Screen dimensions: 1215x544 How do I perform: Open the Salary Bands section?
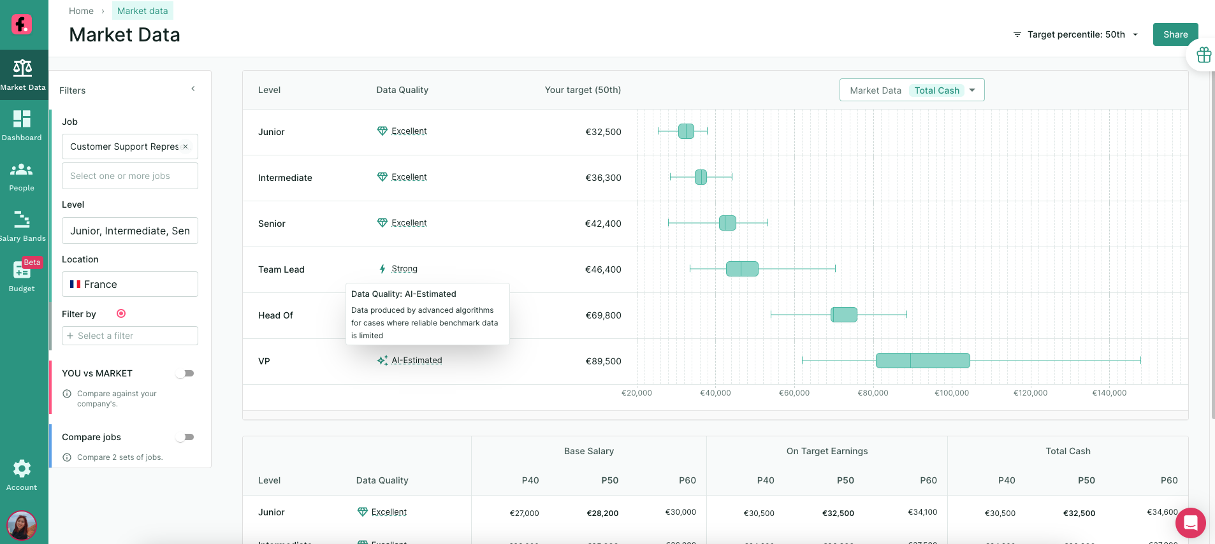point(22,226)
